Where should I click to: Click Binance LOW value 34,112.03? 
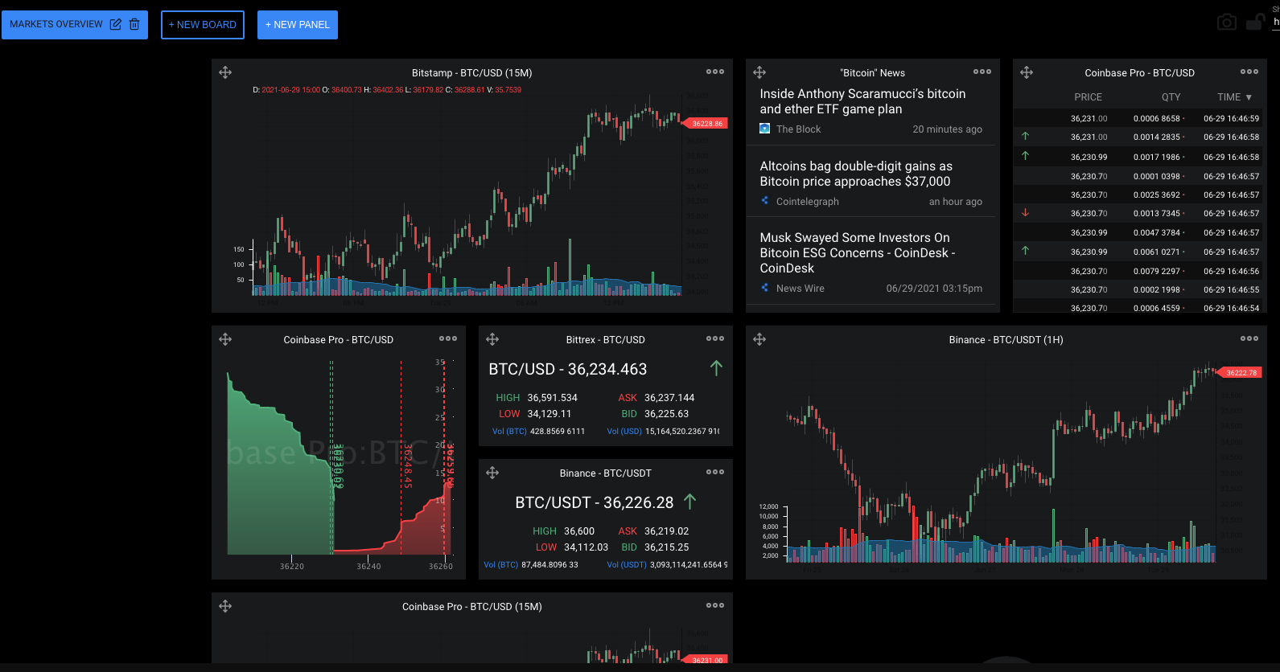point(586,547)
